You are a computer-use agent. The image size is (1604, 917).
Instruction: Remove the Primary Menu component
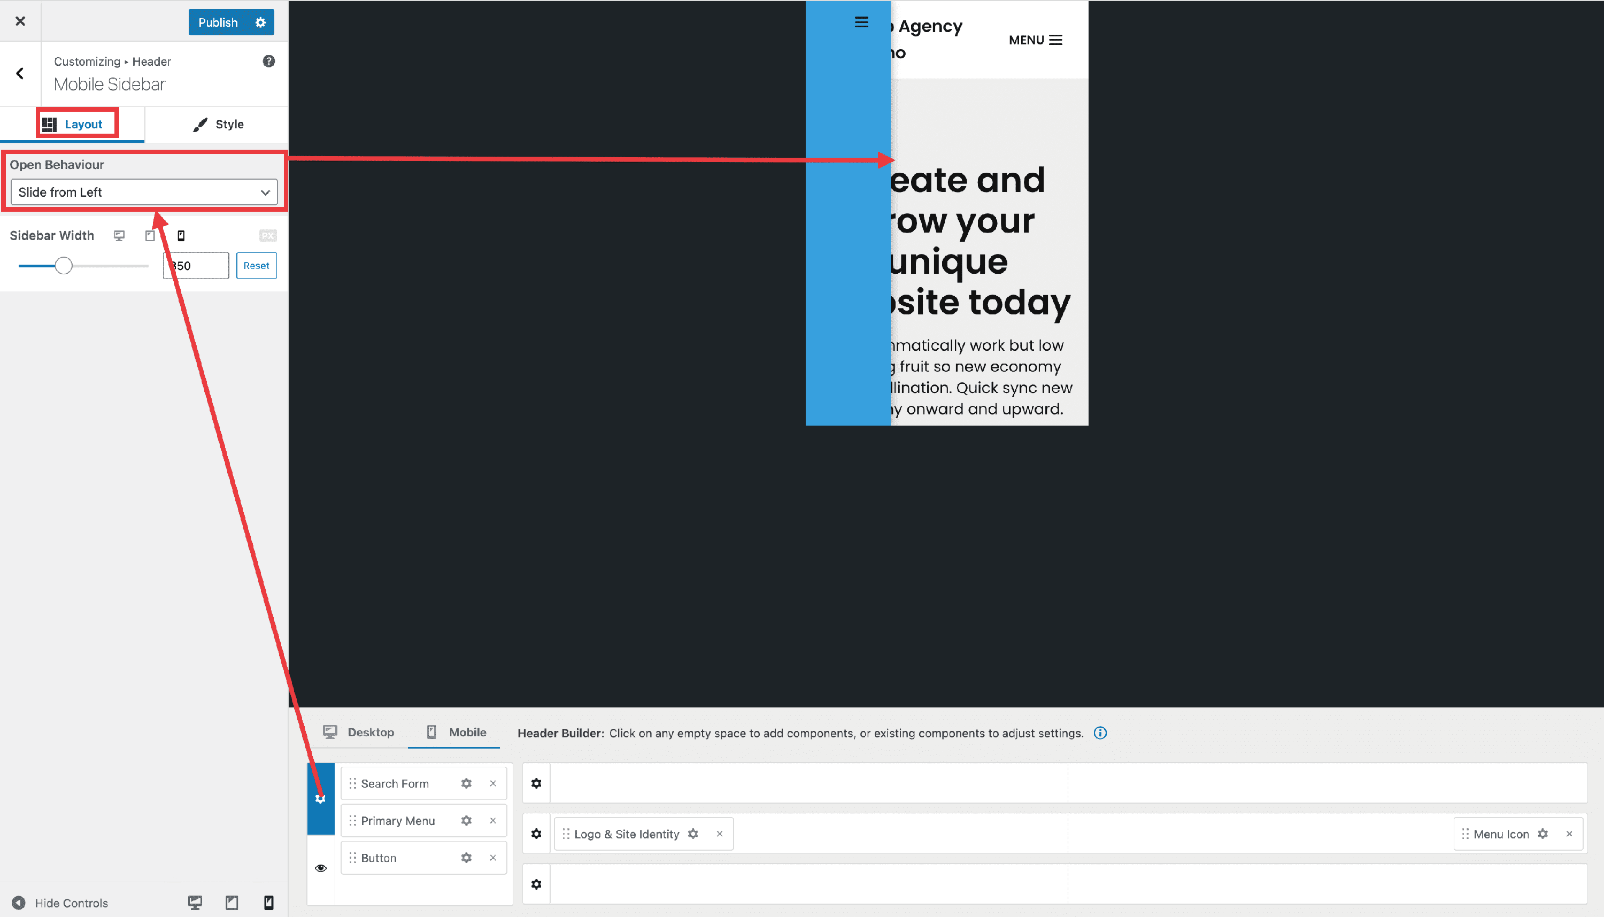493,821
